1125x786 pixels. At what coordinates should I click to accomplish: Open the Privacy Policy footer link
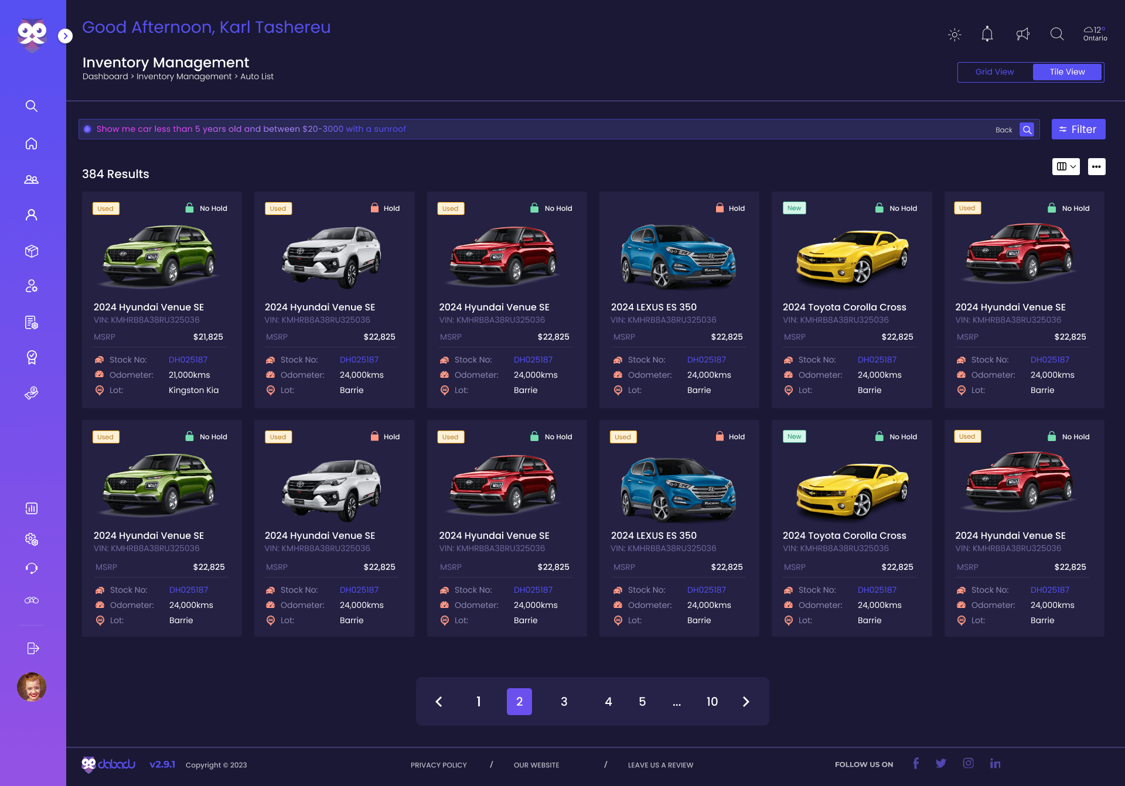pos(439,765)
